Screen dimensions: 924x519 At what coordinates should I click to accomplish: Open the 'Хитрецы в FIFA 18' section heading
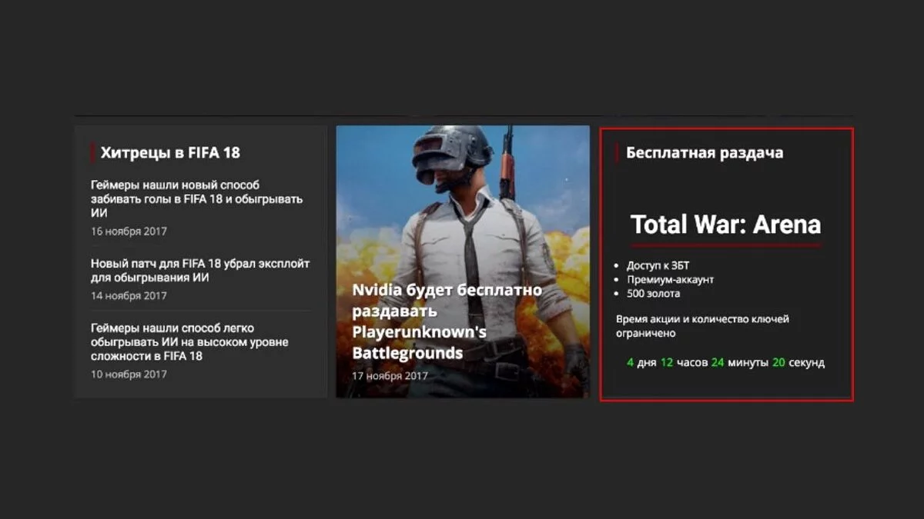click(x=170, y=153)
